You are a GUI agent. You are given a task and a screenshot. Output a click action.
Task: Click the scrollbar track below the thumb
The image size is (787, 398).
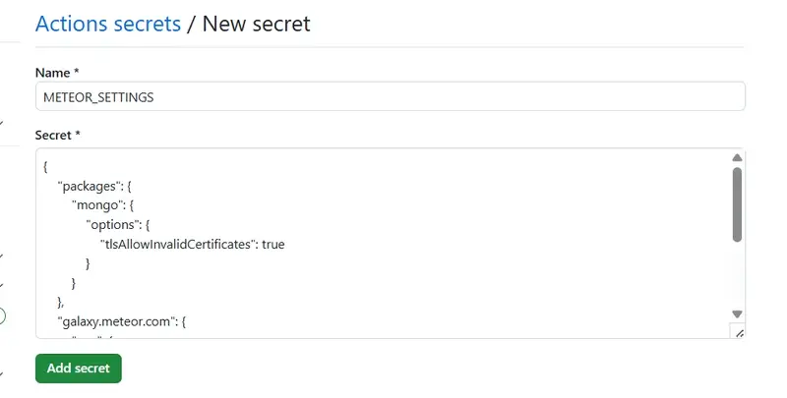(x=737, y=276)
